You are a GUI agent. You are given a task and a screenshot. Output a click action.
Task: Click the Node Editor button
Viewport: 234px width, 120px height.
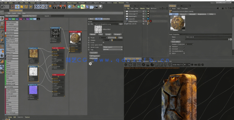(x=176, y=42)
